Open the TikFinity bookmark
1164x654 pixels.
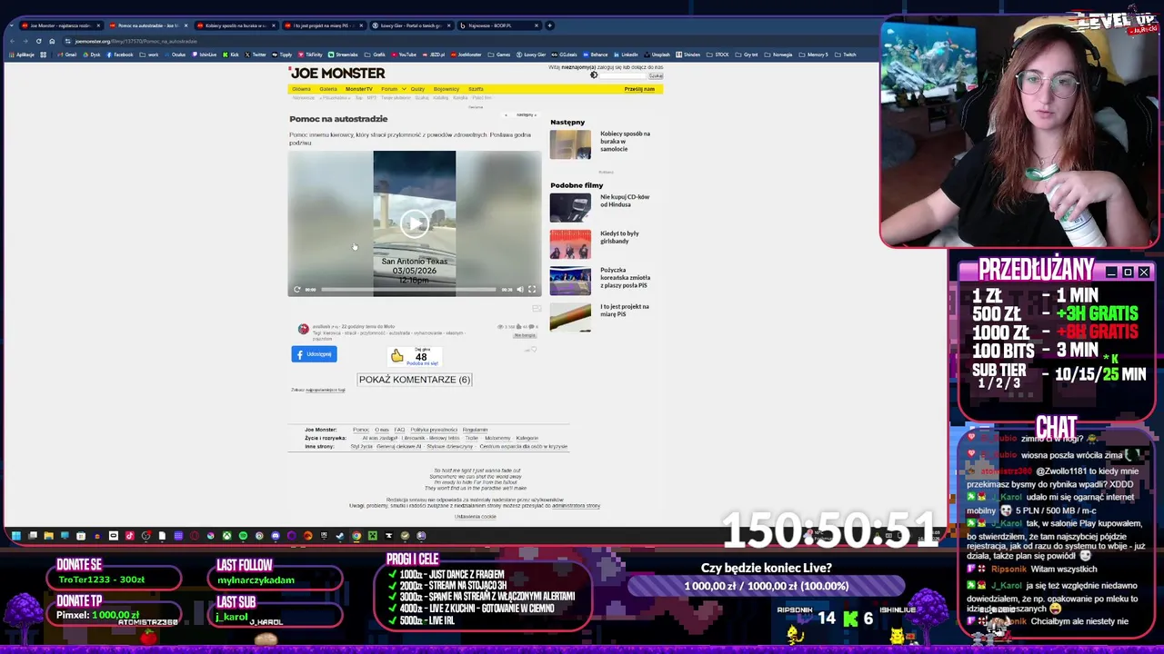(310, 54)
